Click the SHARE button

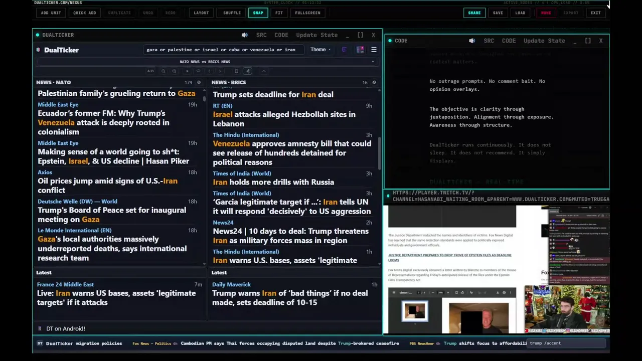[474, 13]
